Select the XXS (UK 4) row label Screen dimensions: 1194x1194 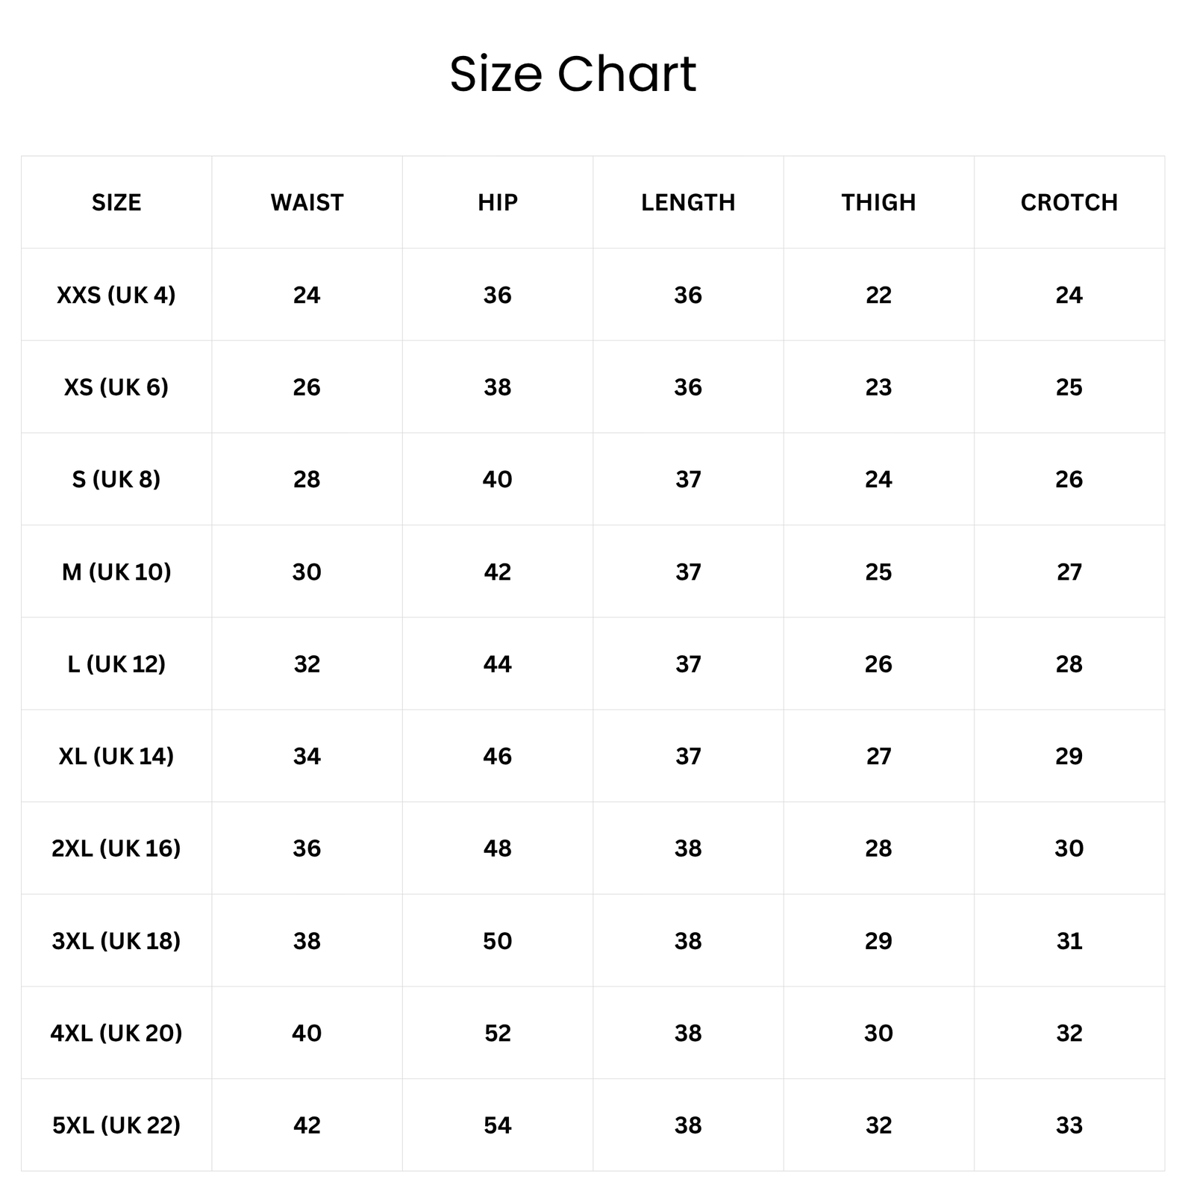[x=116, y=295]
